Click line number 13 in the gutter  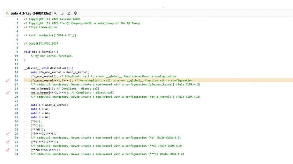tap(16, 68)
